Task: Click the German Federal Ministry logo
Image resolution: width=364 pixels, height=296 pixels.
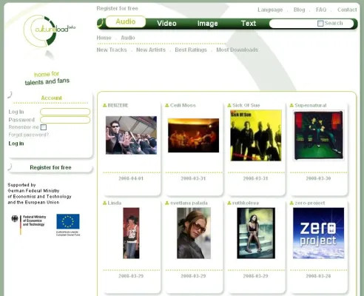Action: click(29, 224)
